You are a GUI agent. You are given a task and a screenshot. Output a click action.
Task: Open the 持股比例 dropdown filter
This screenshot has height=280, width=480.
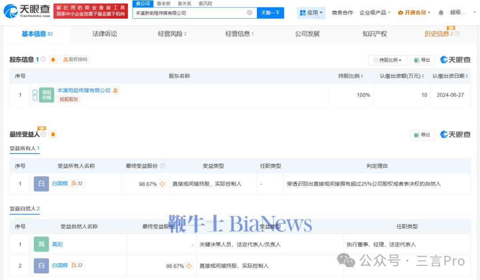pyautogui.click(x=388, y=60)
